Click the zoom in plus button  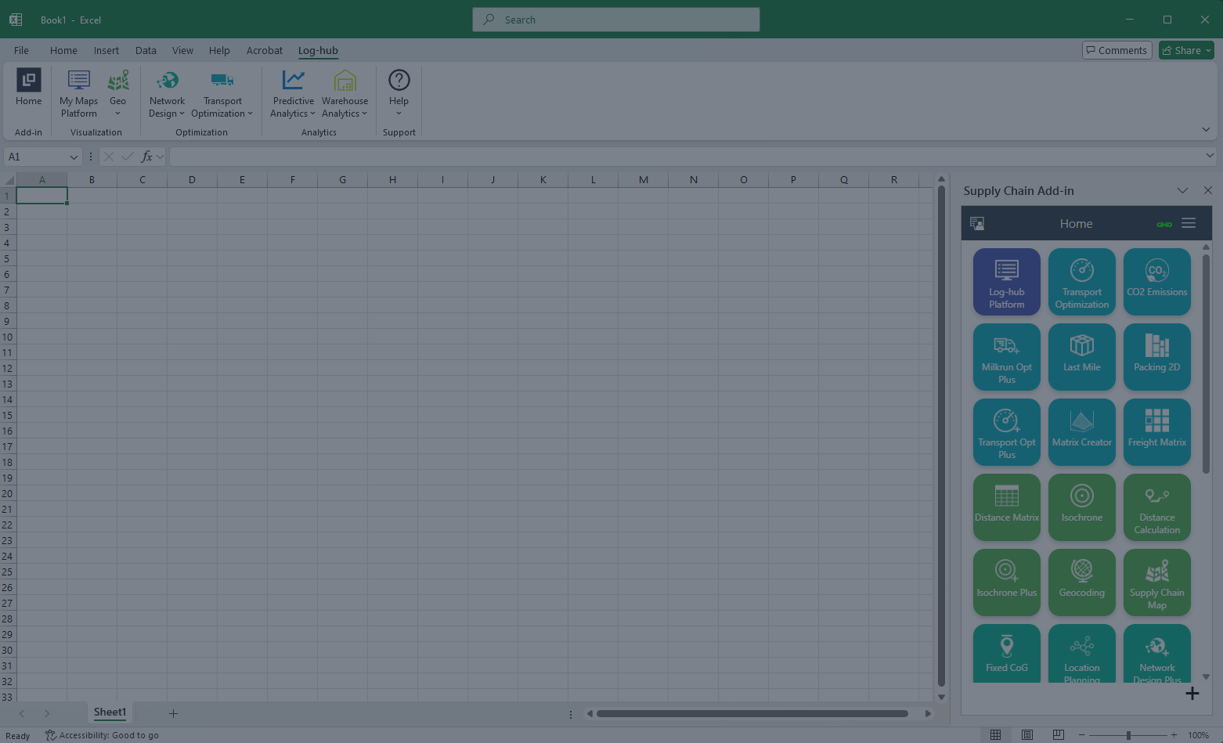pyautogui.click(x=1174, y=735)
